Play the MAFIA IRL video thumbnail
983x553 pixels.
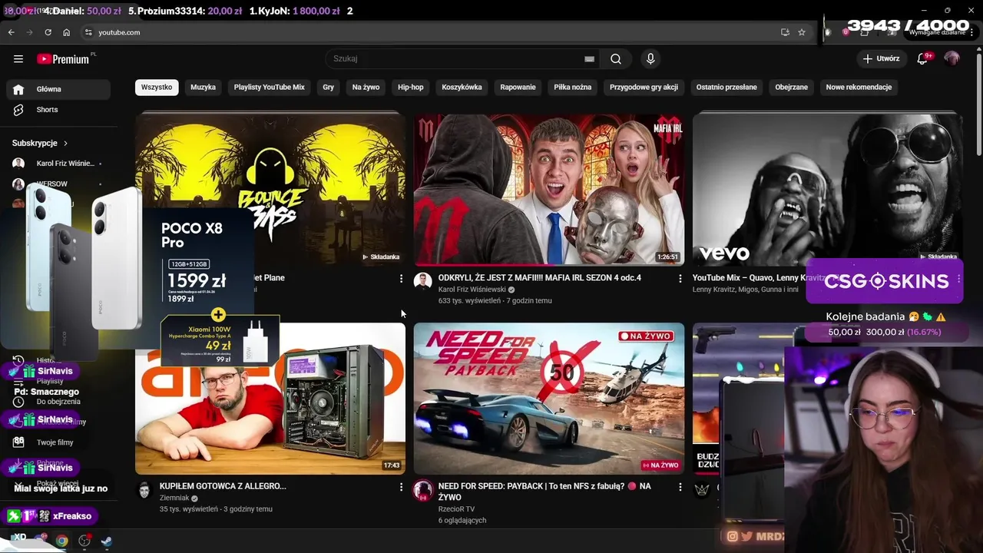548,189
